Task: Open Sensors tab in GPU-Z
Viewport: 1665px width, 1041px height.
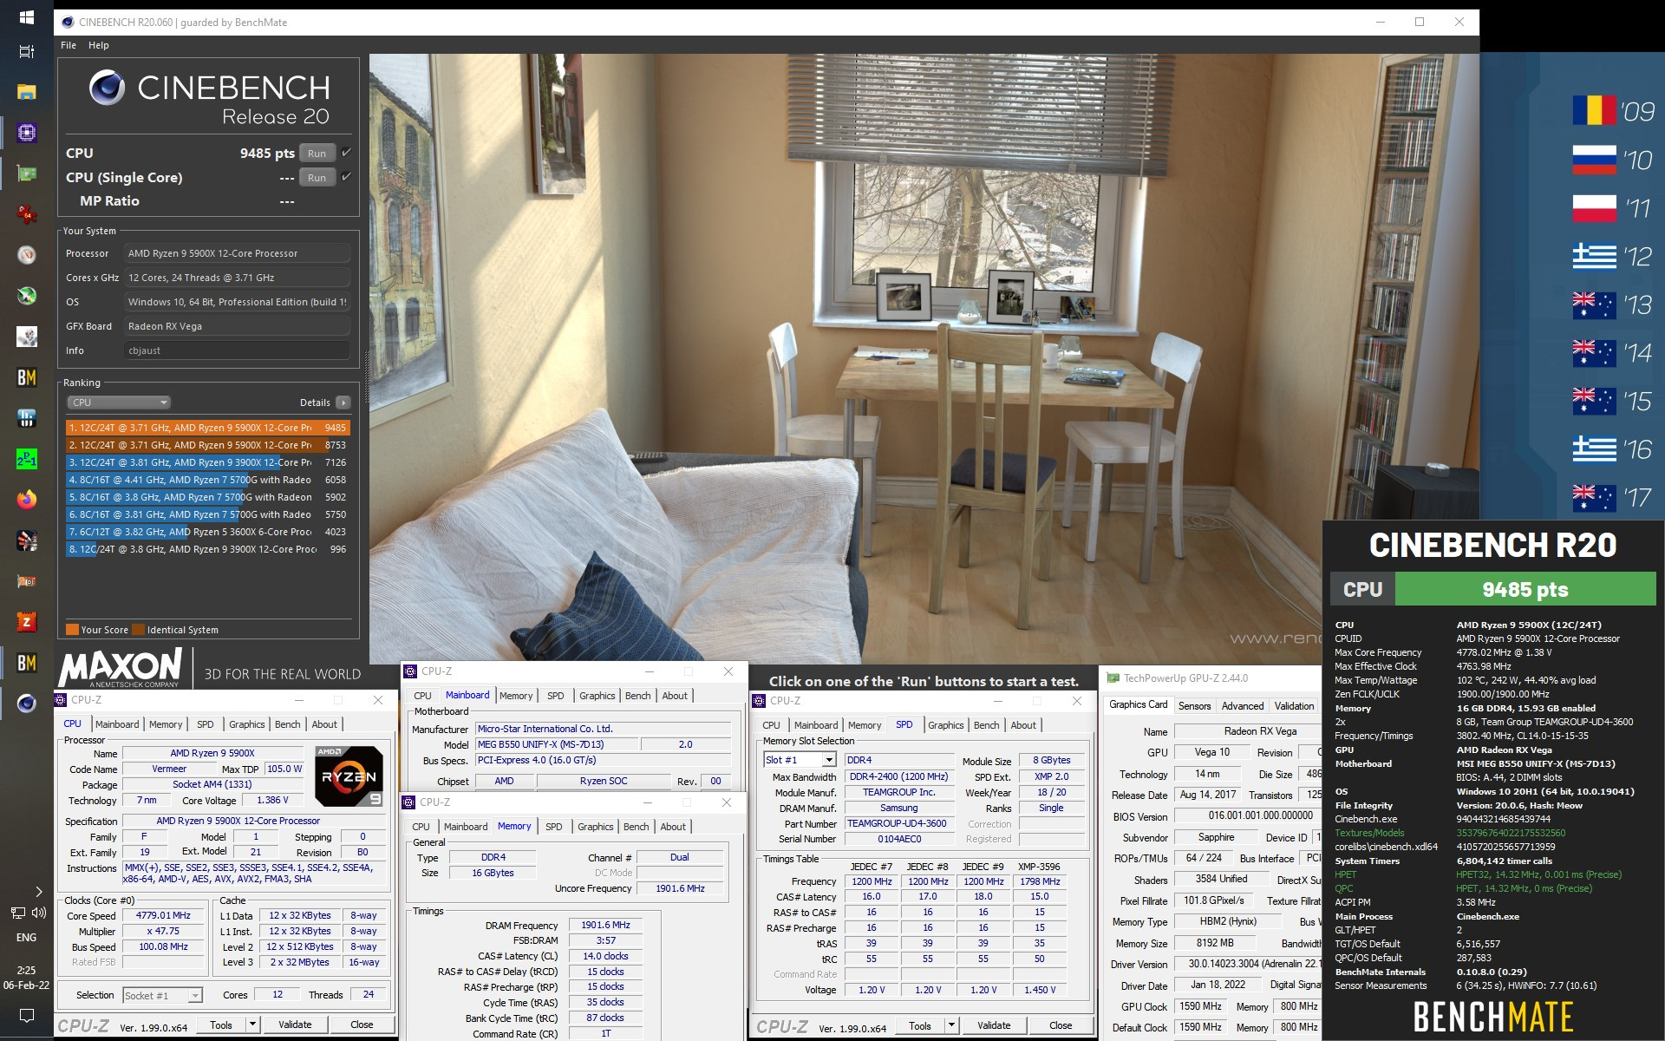Action: click(1194, 706)
